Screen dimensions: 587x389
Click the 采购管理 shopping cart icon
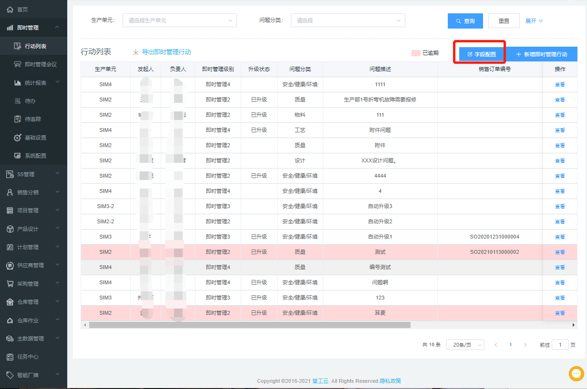pyautogui.click(x=10, y=284)
